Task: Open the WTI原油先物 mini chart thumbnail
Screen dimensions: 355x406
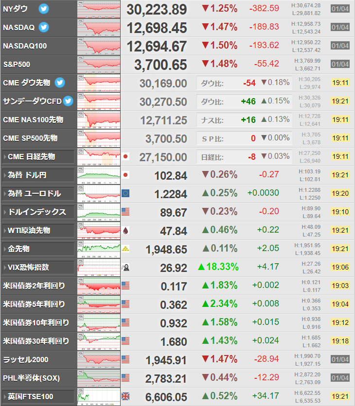Action: point(99,231)
